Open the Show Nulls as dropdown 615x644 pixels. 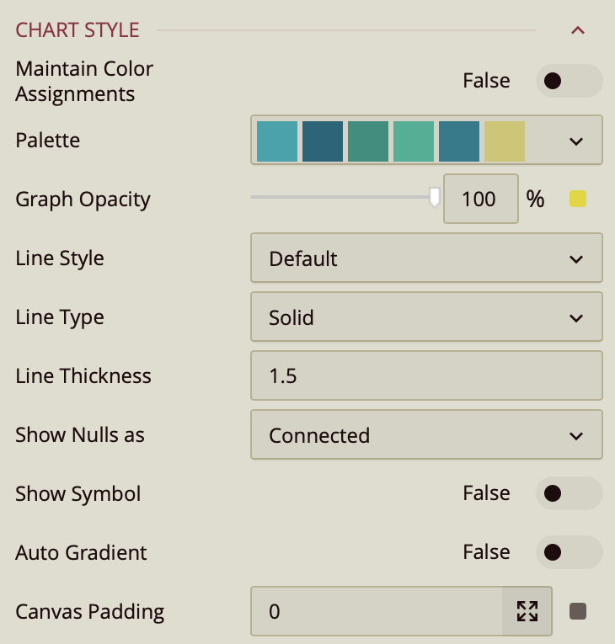[426, 435]
